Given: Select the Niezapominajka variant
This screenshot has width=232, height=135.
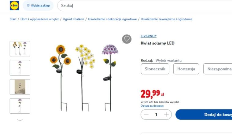Looking at the screenshot, I should (218, 69).
